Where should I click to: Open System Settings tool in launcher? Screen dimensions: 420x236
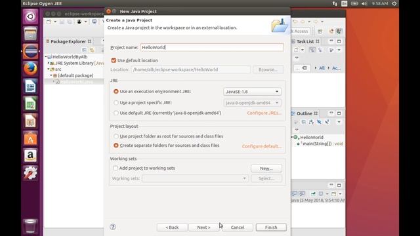point(30,173)
